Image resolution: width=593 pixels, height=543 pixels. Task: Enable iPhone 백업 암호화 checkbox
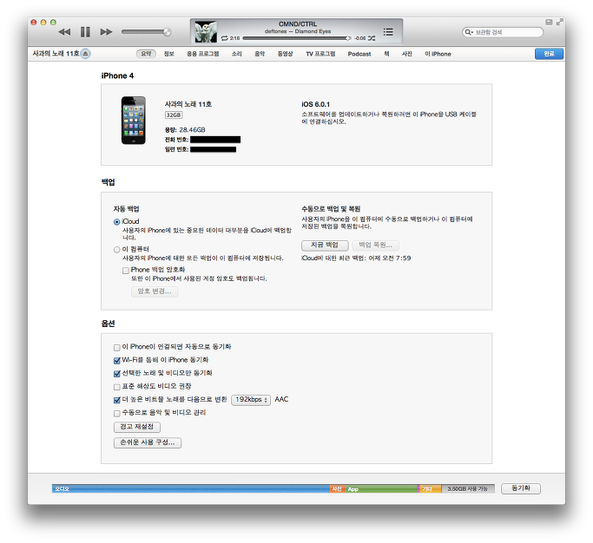coord(126,270)
